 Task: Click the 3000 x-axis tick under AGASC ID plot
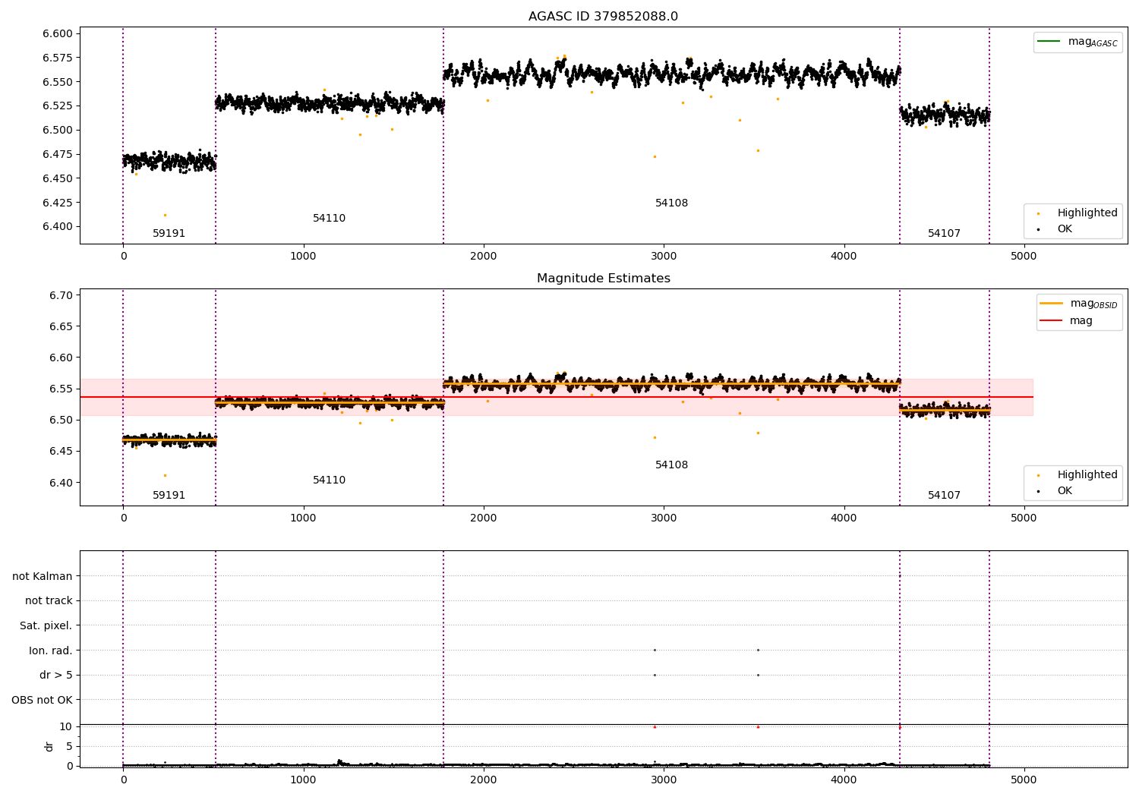click(664, 256)
